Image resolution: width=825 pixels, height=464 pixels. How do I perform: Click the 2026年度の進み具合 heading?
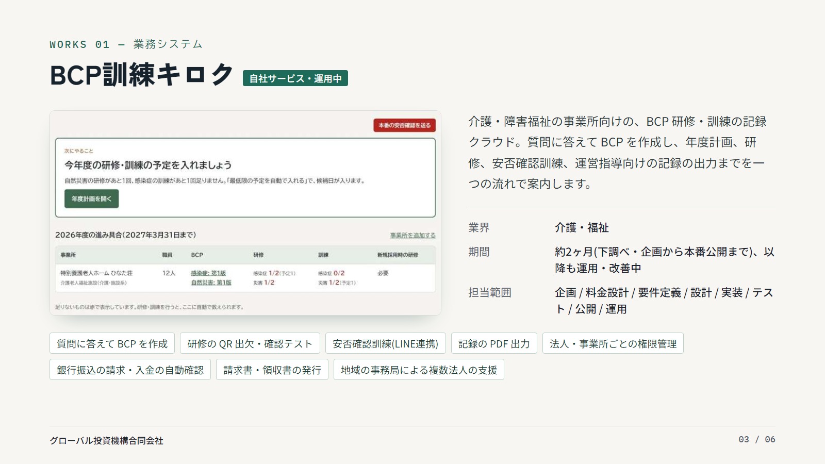click(x=125, y=235)
